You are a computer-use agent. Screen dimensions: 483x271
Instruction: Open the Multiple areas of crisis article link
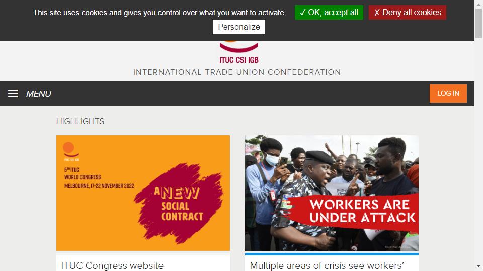point(327,265)
